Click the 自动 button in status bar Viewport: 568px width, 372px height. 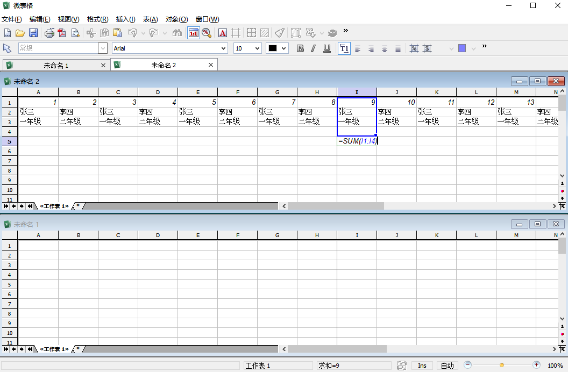448,366
